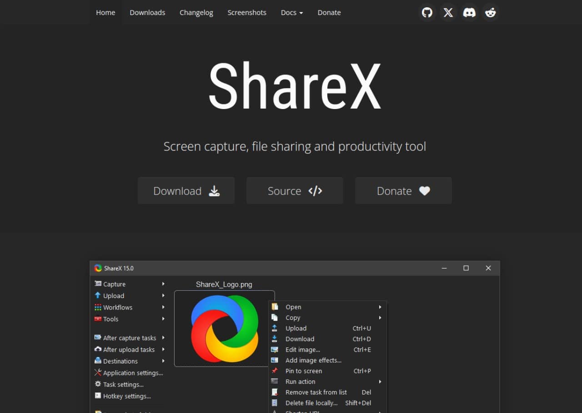Open the X (Twitter) icon link

coord(448,12)
